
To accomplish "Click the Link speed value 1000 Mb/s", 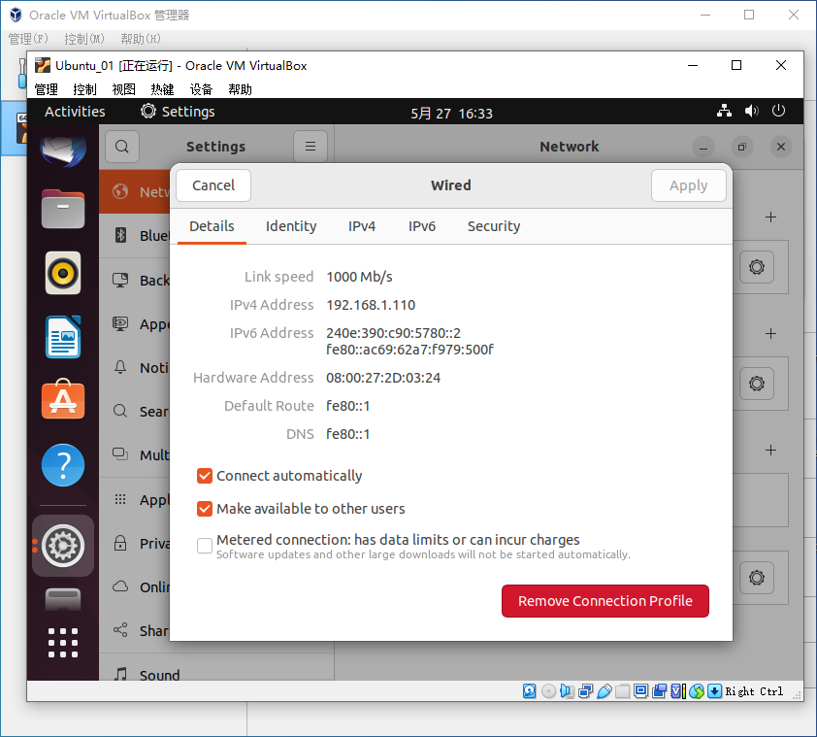I will click(359, 277).
